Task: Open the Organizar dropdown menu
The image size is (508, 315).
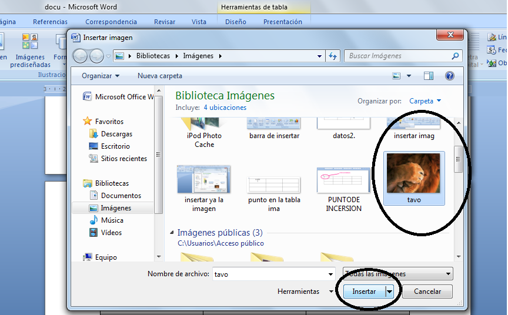Action: (x=101, y=76)
